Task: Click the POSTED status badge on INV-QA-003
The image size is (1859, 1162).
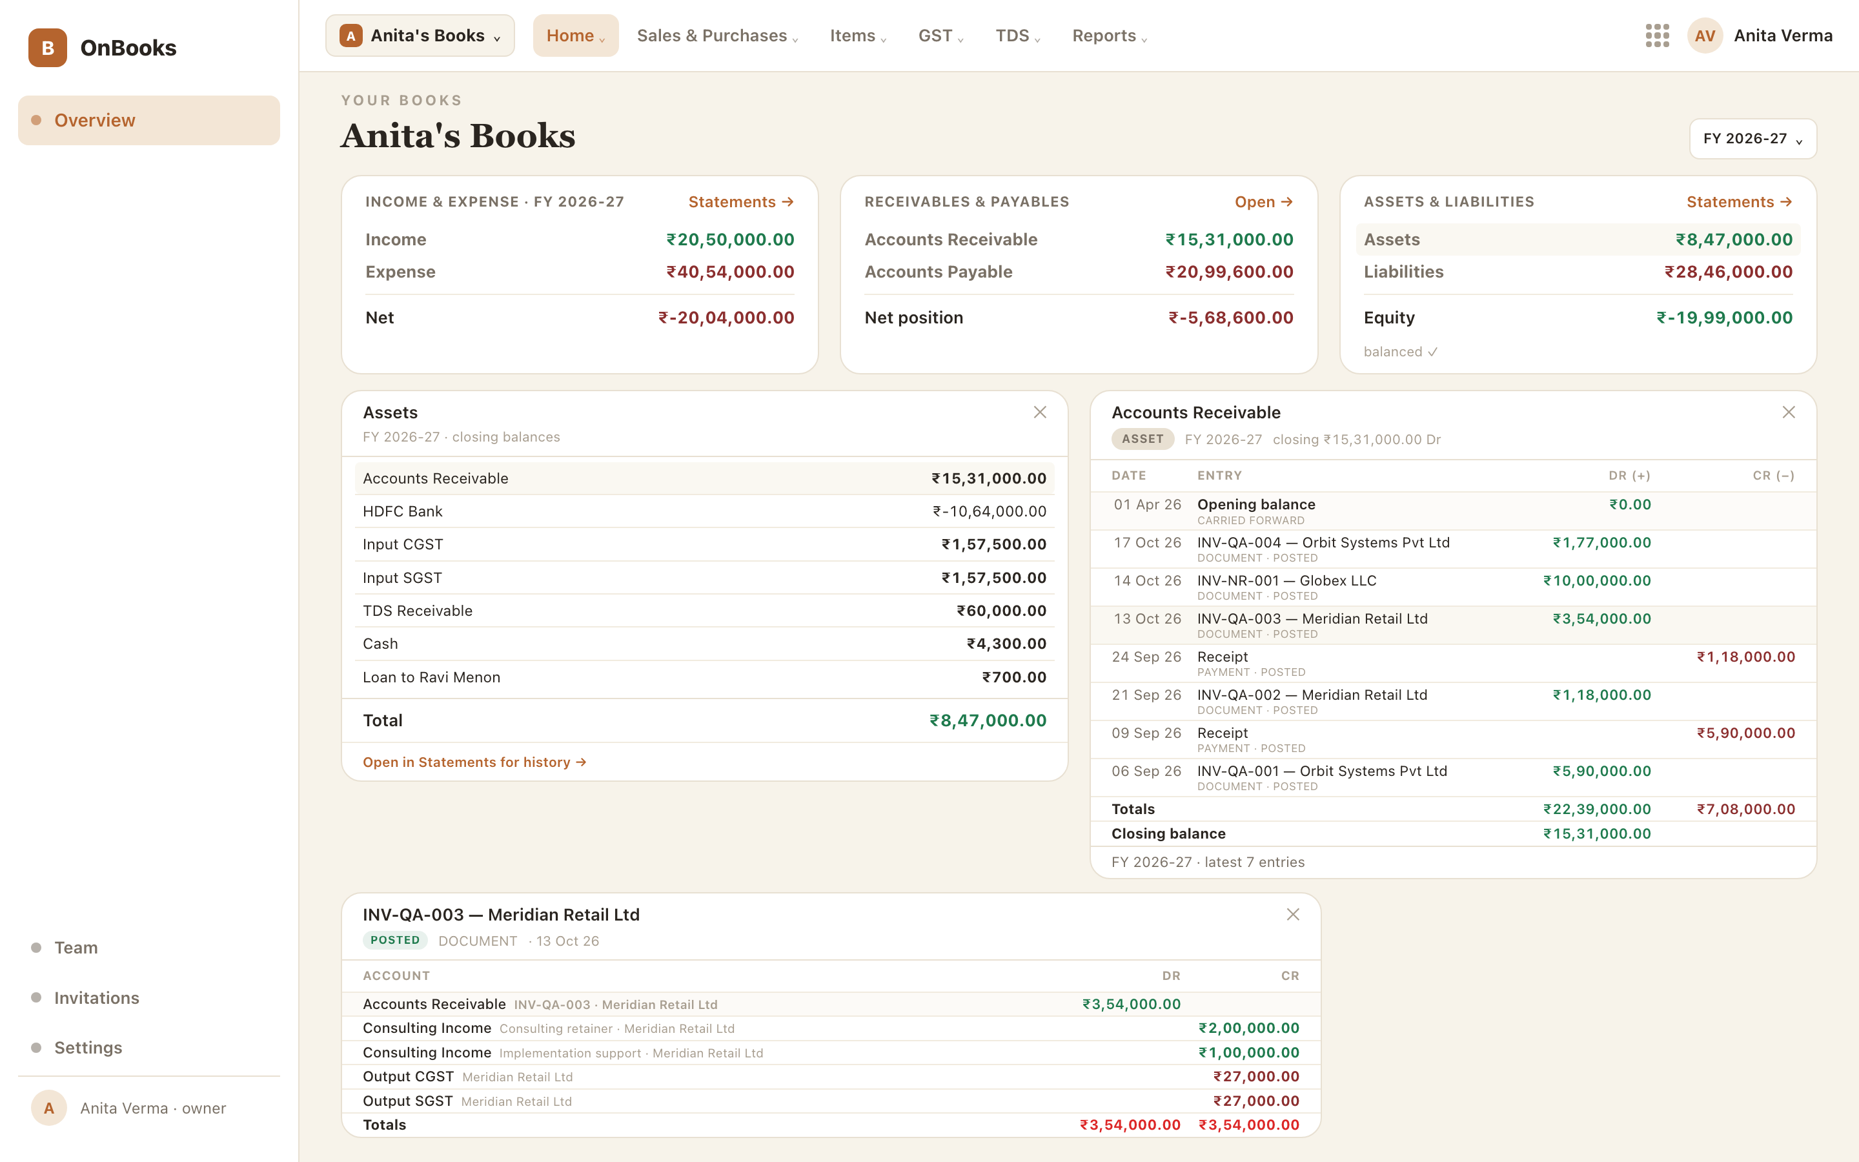Action: click(395, 940)
